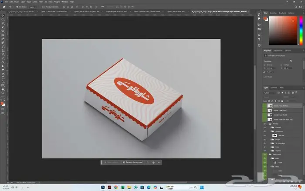
Task: Collapse the Noise group arrow
Action: 271,167
